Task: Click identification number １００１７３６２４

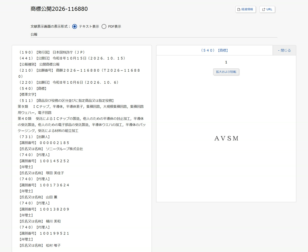Action: (54, 185)
